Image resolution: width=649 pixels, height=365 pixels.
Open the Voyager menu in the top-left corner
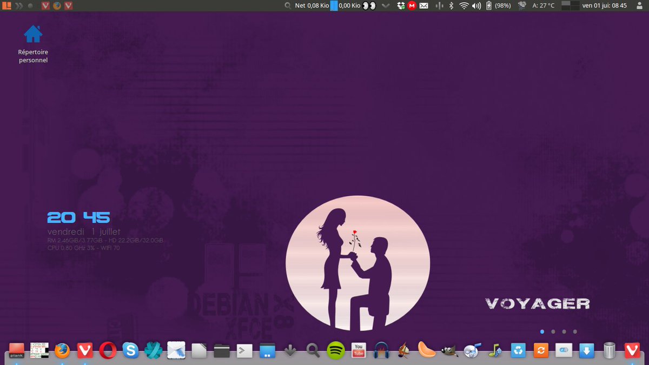tap(5, 5)
